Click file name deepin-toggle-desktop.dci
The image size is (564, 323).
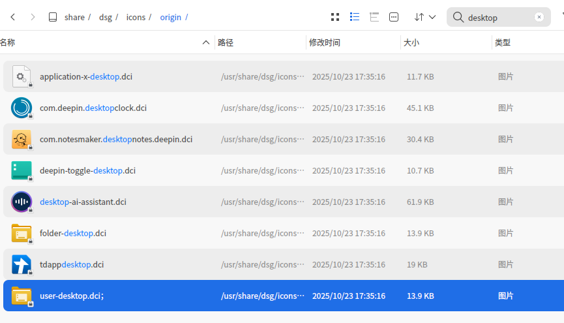[x=88, y=171]
